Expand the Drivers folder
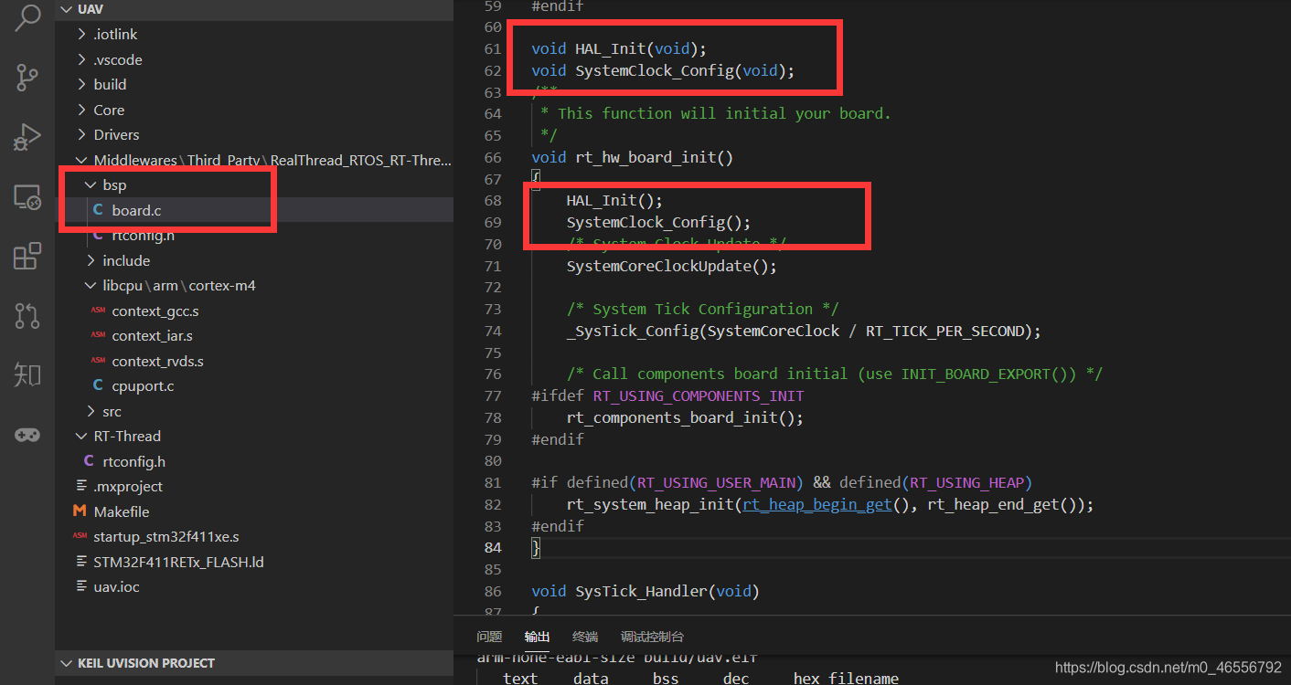The image size is (1291, 685). (x=82, y=134)
